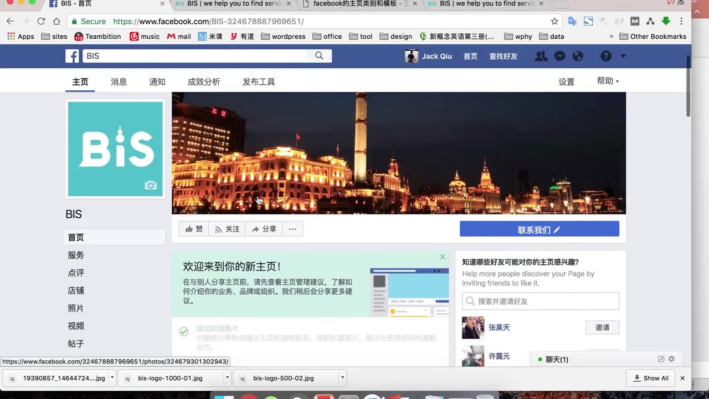
Task: Expand Facebook account dropdown arrow
Action: click(623, 56)
